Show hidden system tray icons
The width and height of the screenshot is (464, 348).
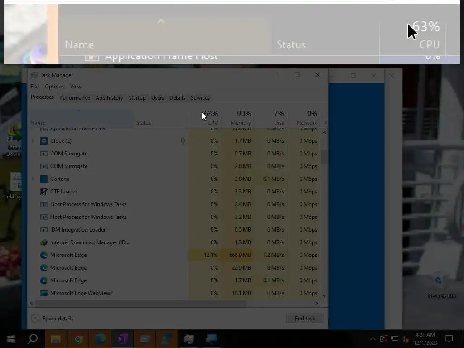pyautogui.click(x=373, y=339)
